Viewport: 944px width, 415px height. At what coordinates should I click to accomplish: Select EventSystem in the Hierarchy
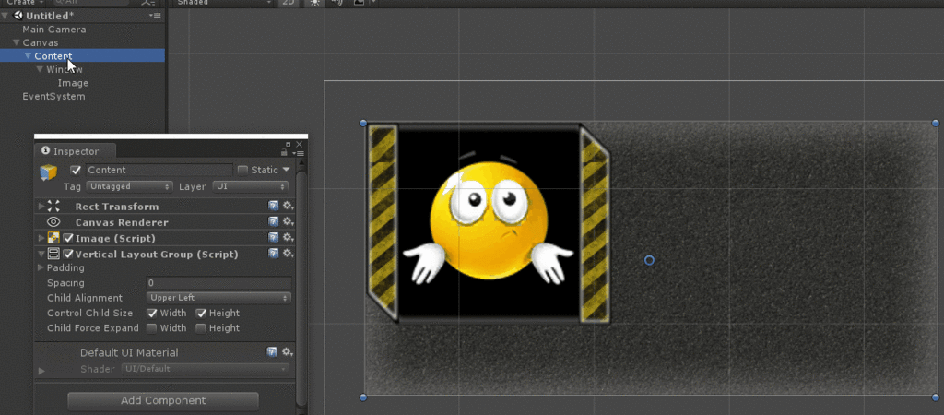coord(53,96)
